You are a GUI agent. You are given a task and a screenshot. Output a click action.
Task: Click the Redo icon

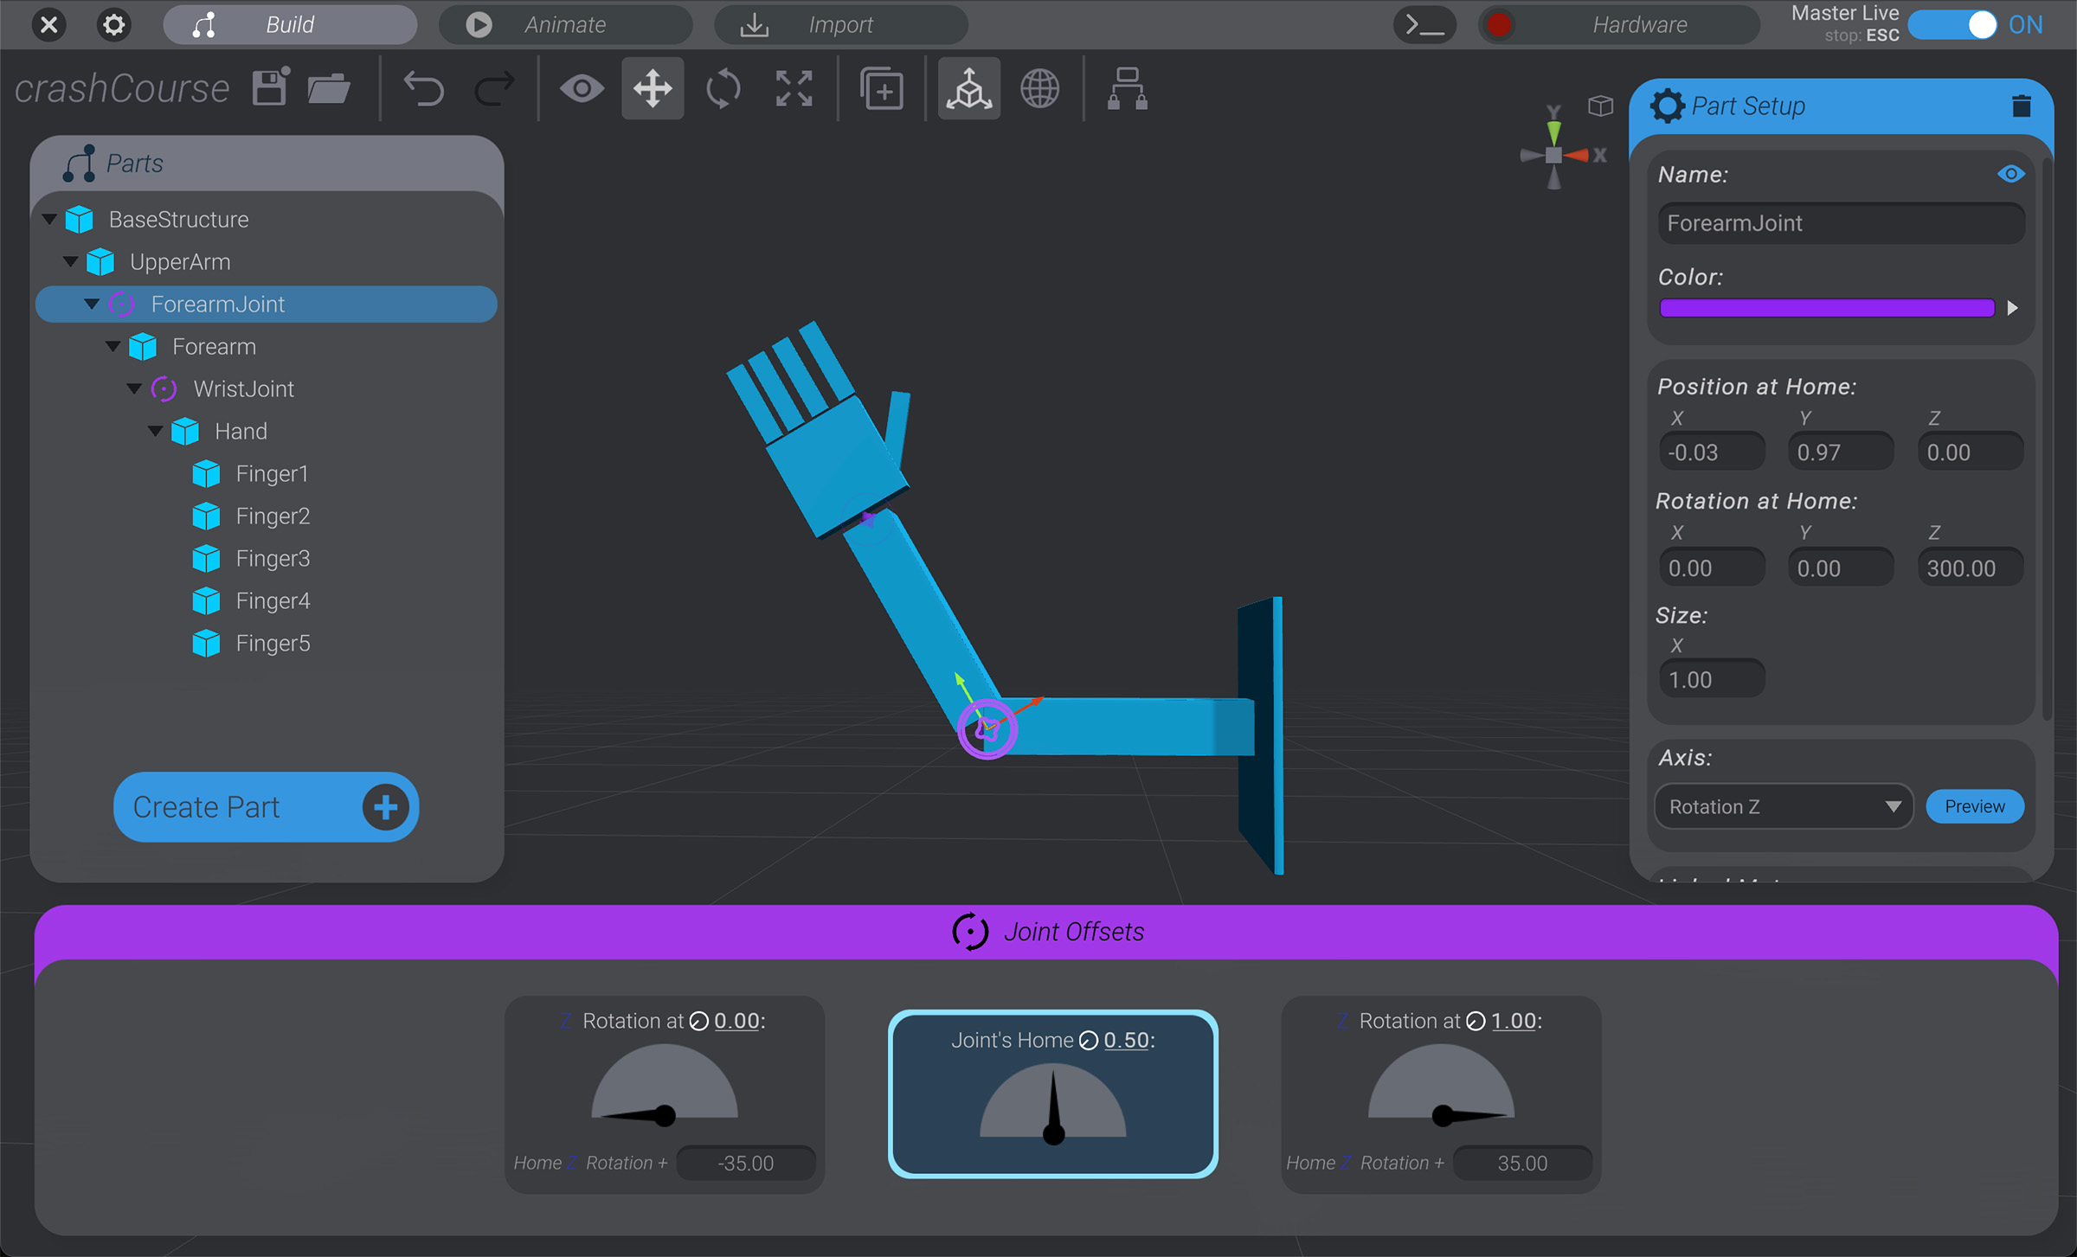[494, 87]
